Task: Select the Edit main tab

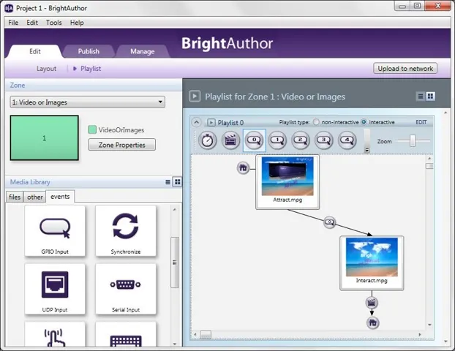Action: 35,51
